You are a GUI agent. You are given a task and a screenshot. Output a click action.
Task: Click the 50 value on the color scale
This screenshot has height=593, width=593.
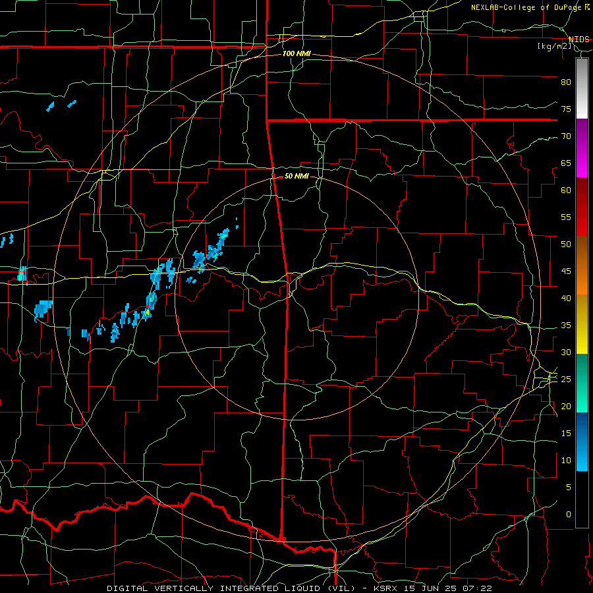566,244
